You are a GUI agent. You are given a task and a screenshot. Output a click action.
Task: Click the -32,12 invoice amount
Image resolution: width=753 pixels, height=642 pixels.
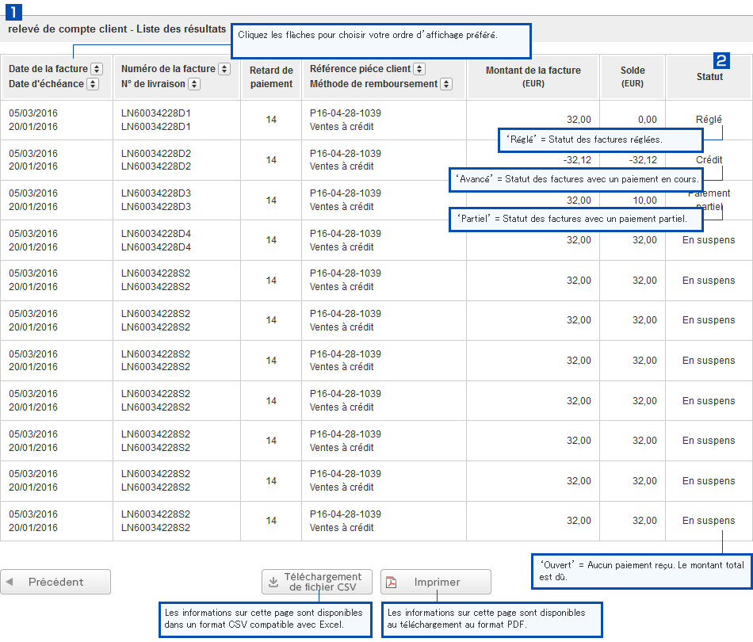577,160
